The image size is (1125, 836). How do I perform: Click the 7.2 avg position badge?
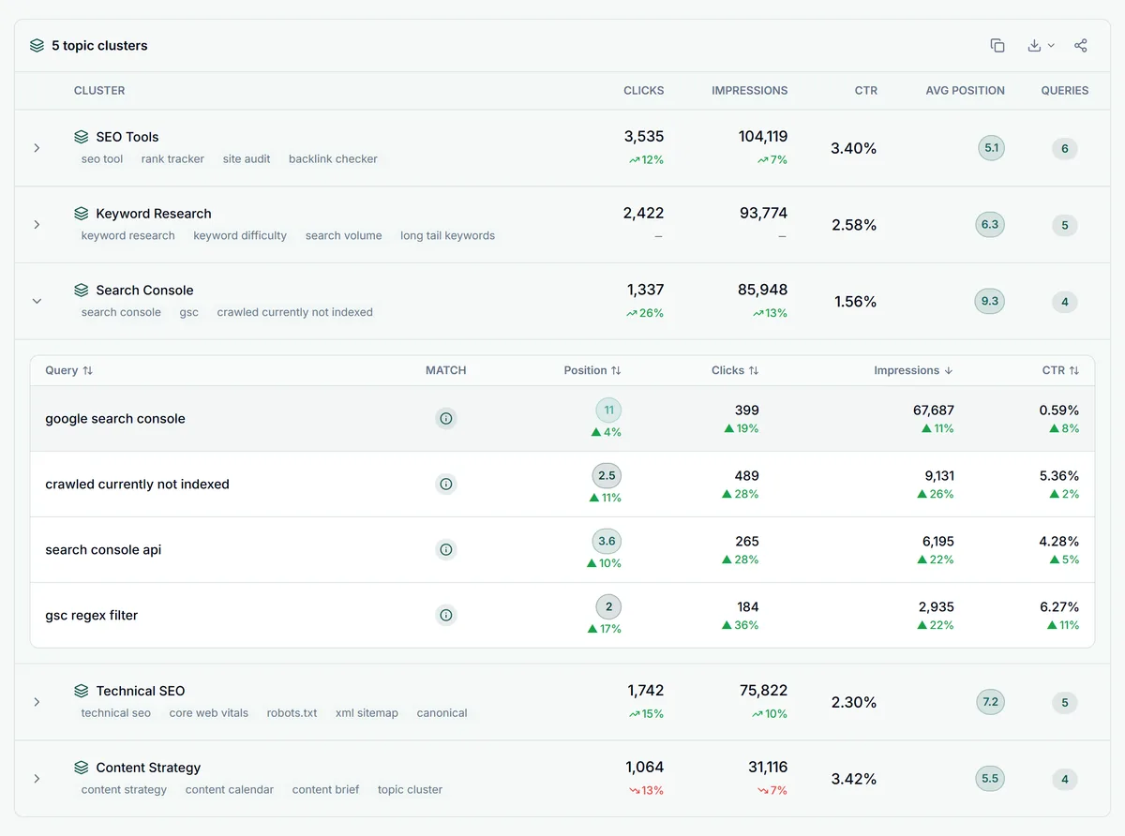pos(990,702)
